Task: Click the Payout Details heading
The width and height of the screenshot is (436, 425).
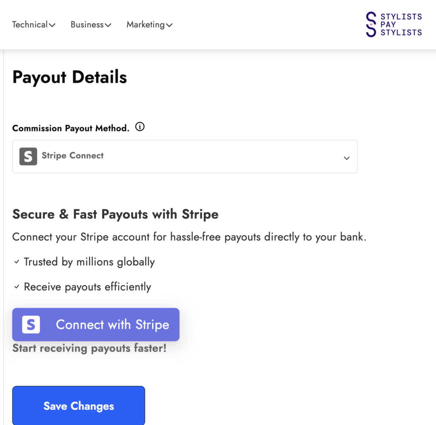Action: coord(69,77)
